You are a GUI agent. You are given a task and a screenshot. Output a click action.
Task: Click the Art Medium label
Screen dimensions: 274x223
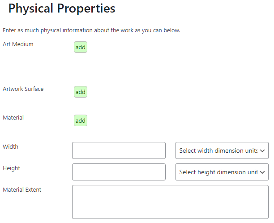tap(18, 44)
